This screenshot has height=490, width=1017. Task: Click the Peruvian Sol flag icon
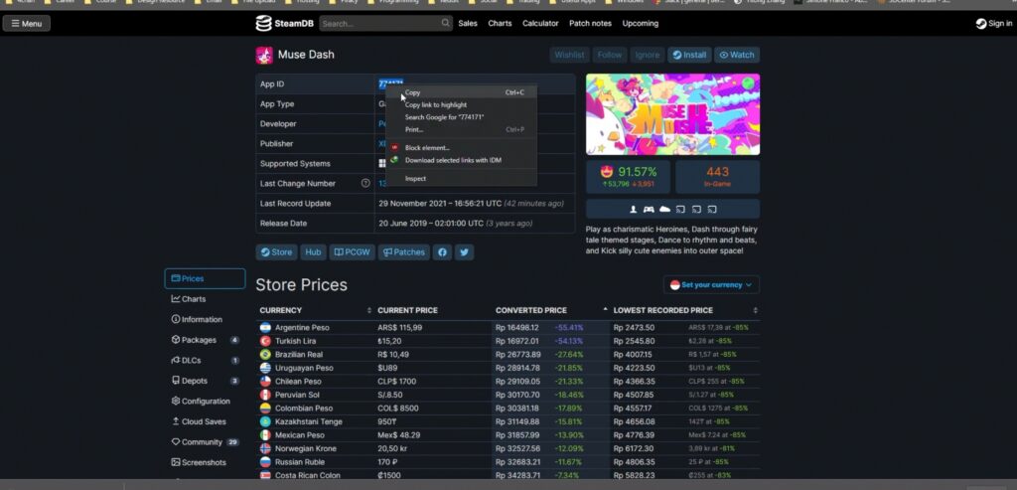click(x=265, y=395)
